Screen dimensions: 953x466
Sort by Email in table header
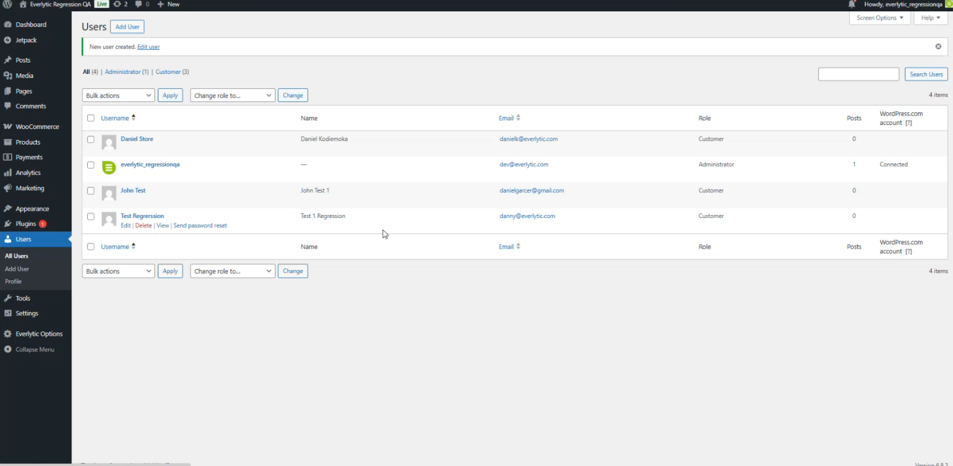(x=510, y=118)
